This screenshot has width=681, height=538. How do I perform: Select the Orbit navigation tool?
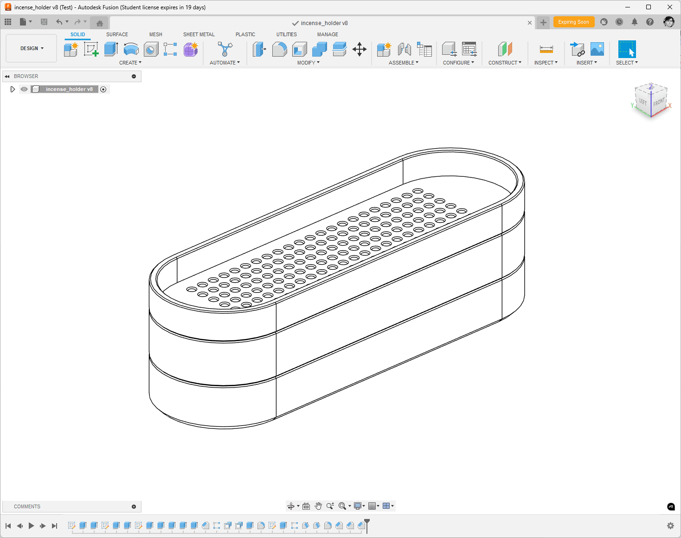tap(291, 506)
